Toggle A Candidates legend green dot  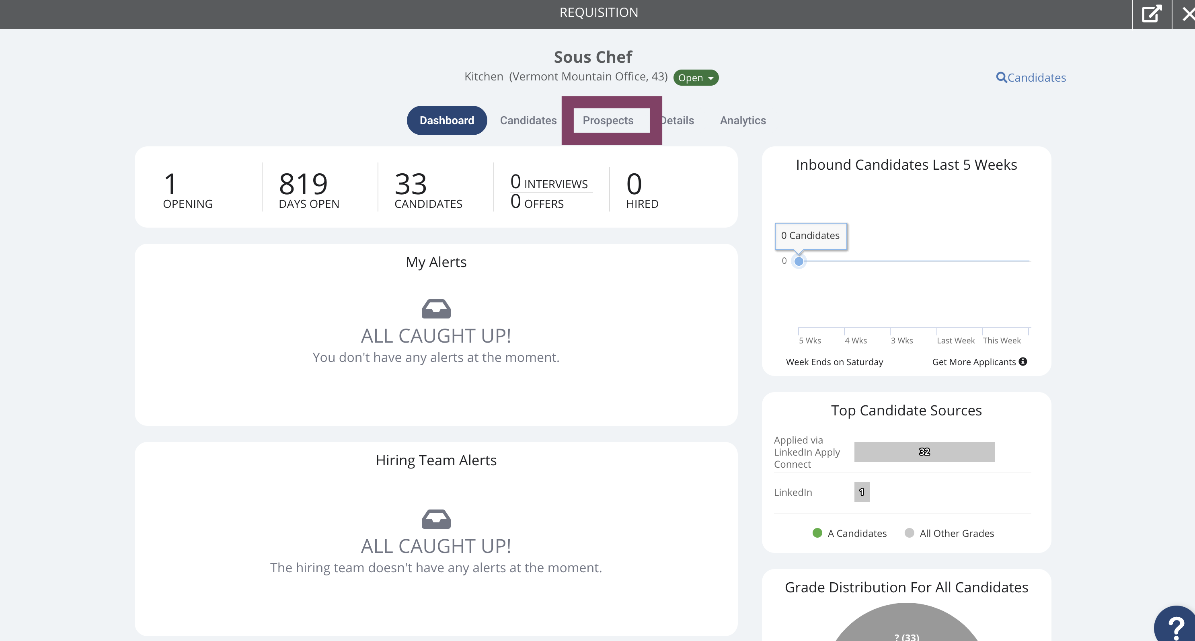[817, 533]
